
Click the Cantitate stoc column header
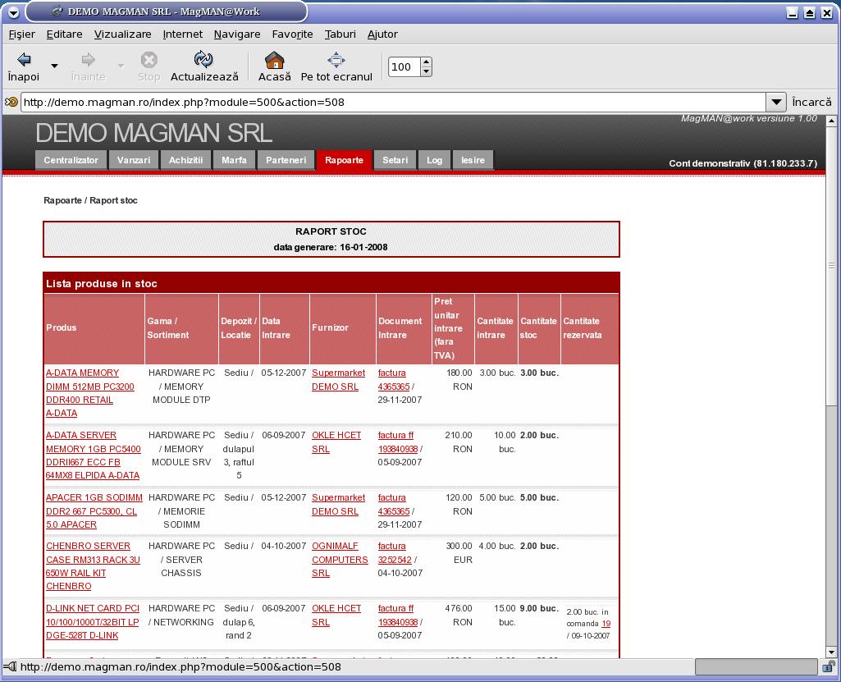coord(538,327)
